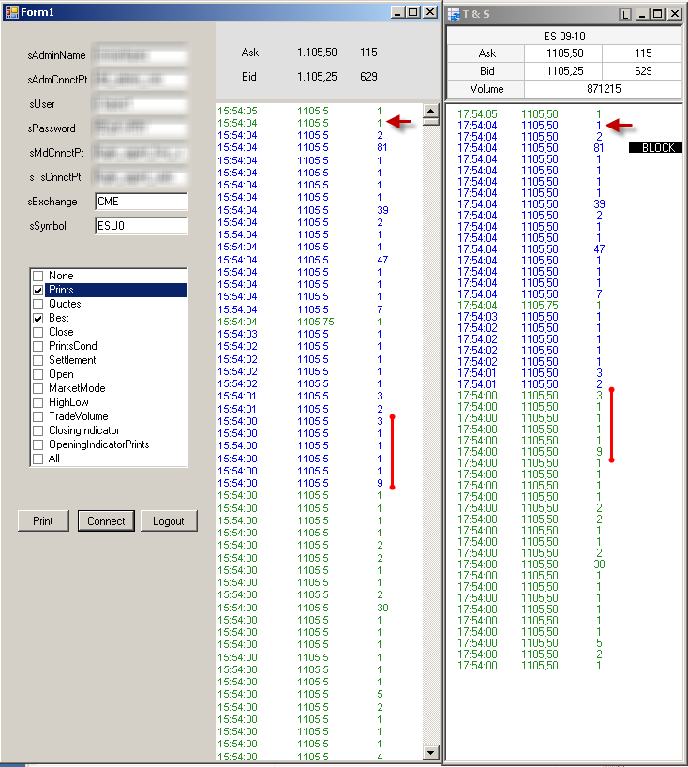Tick the All checkbox
Screen dimensions: 688x767
[x=38, y=459]
